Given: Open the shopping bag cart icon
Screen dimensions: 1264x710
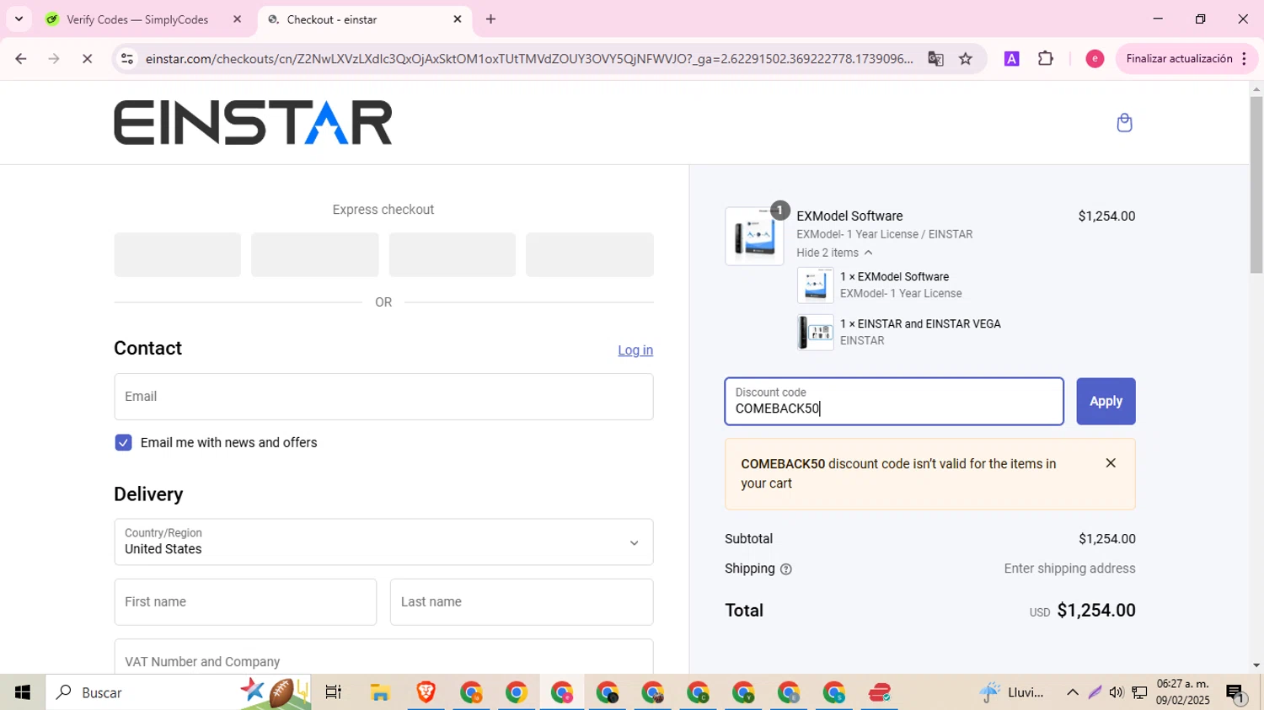Looking at the screenshot, I should pyautogui.click(x=1124, y=123).
